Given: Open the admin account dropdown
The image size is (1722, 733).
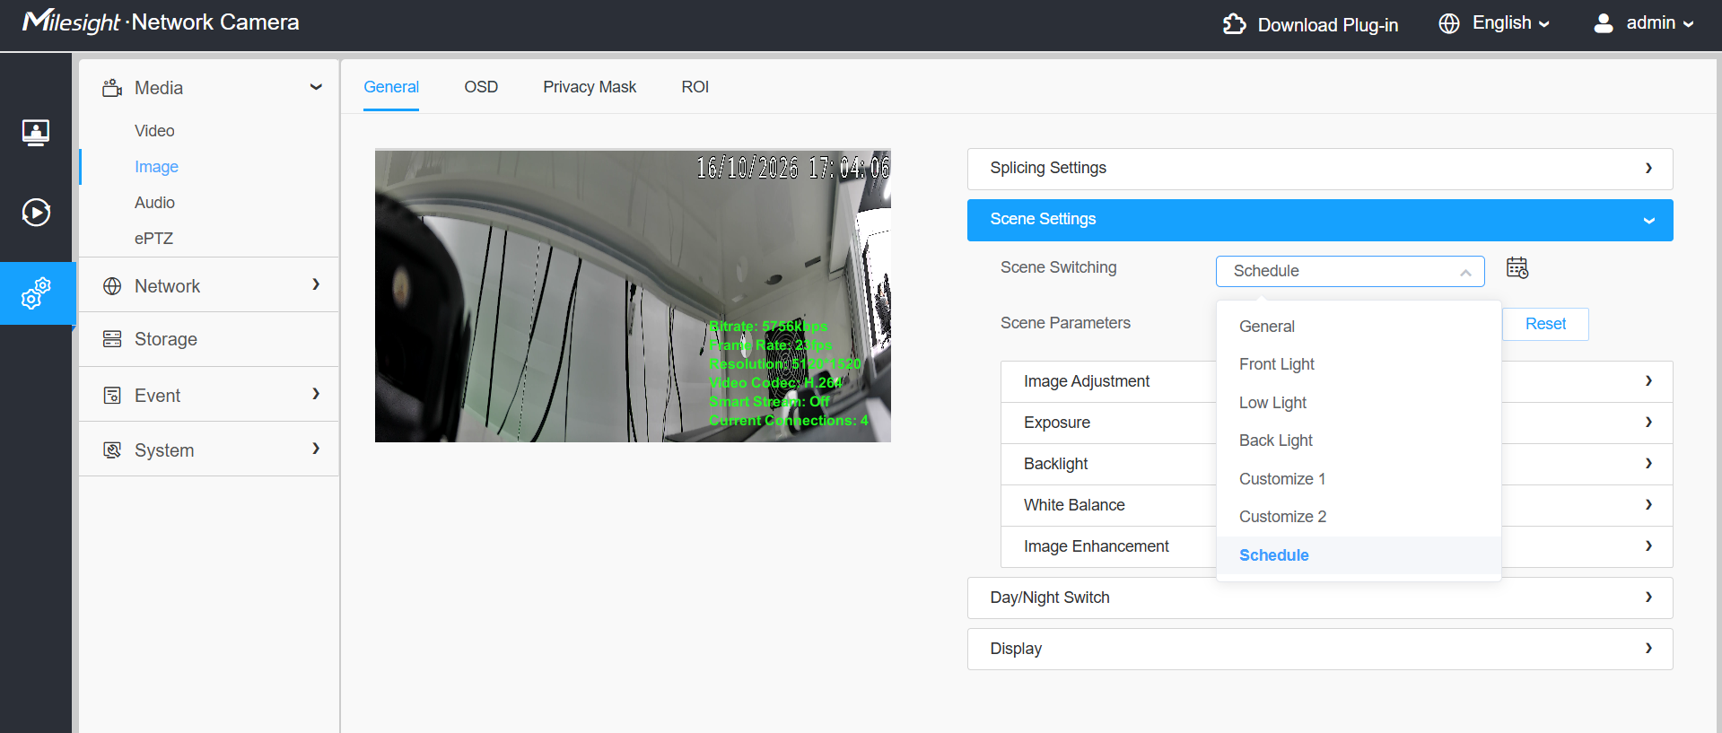Looking at the screenshot, I should coord(1659,23).
